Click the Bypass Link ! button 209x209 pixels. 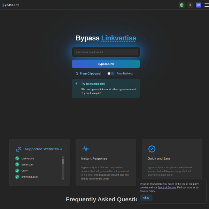[106, 64]
